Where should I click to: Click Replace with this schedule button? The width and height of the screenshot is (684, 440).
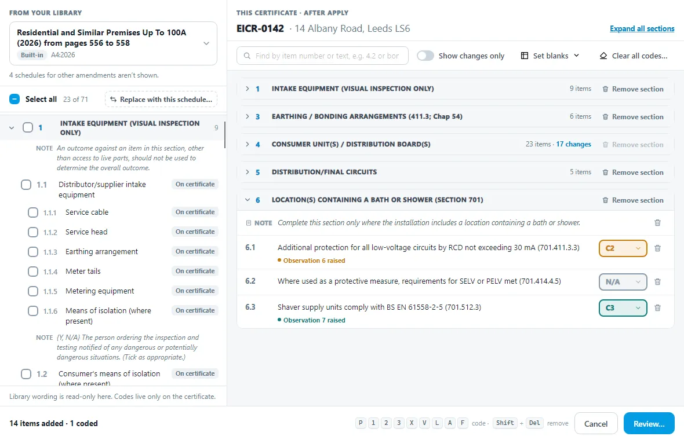[161, 100]
